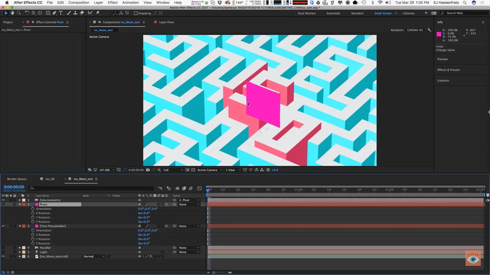
Task: Toggle 3D layer switch for Pivot layer
Action: (166, 204)
